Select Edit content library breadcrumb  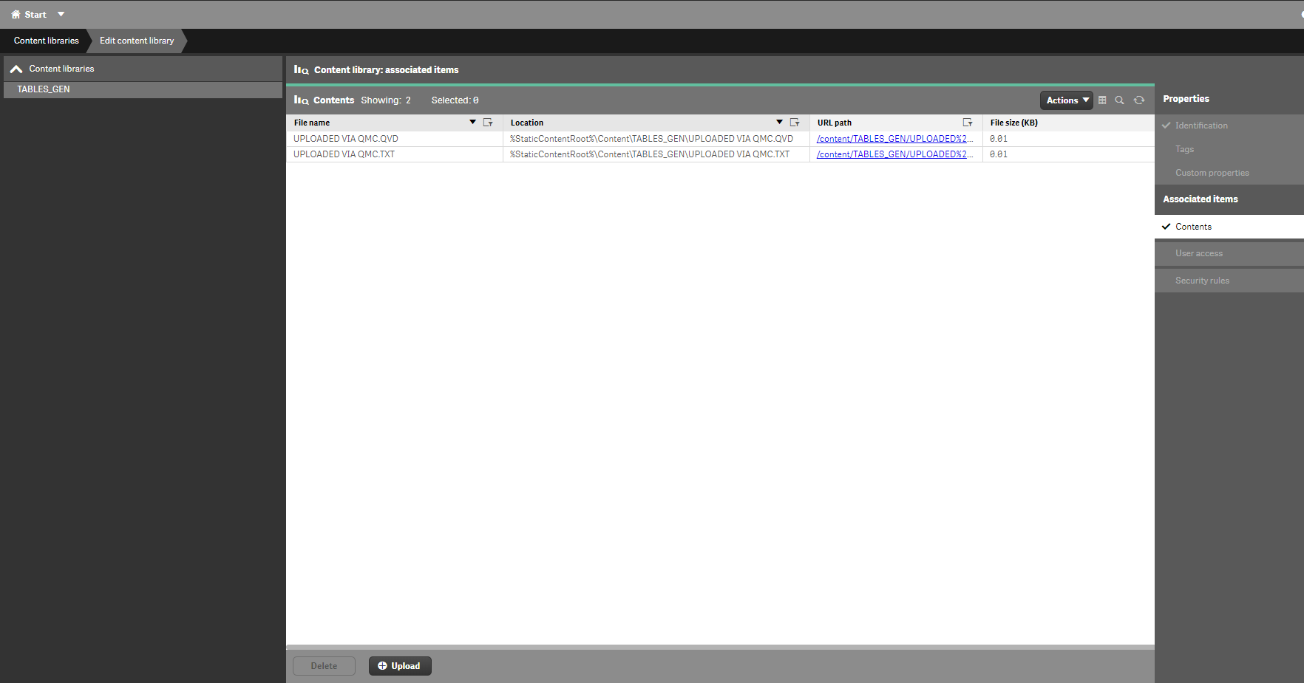137,41
